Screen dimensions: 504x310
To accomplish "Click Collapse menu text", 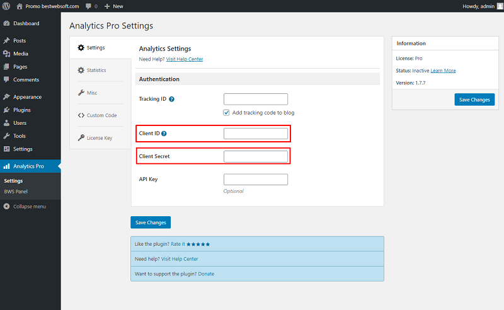I will click(30, 207).
